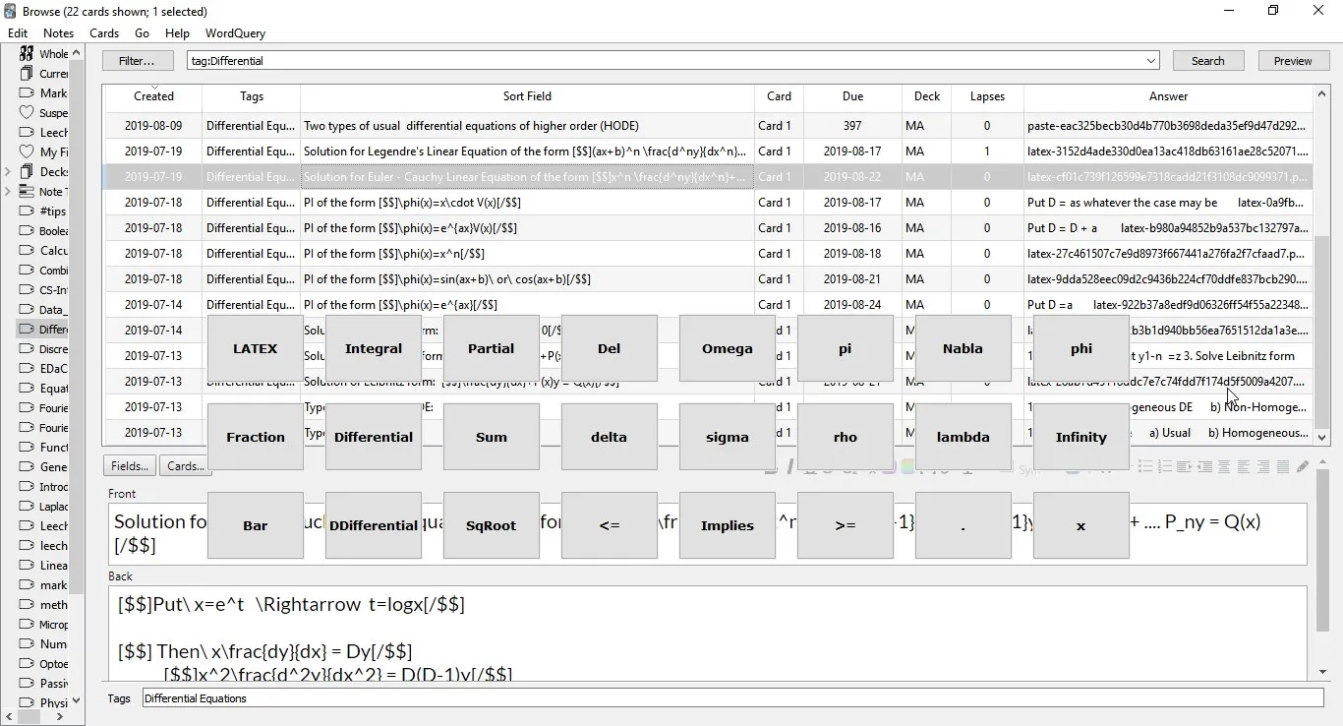Click the bulleted list icon in editor toolbar

tap(1145, 466)
